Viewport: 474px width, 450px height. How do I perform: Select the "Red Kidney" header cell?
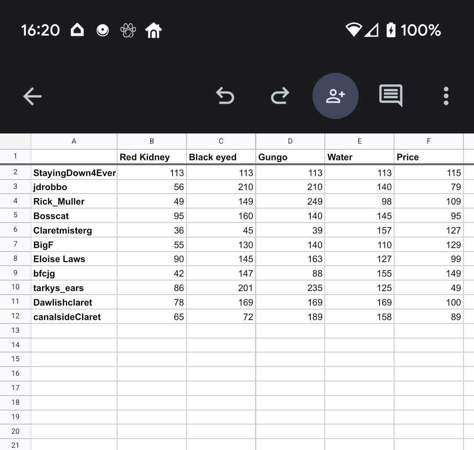click(x=152, y=157)
